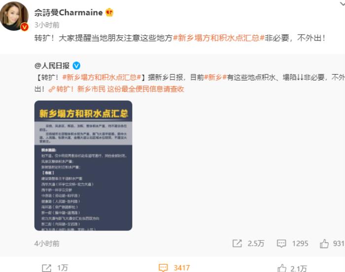This screenshot has width=345, height=272.
Task: Open hashtag #新乡# in quoted post
Action: click(215, 77)
